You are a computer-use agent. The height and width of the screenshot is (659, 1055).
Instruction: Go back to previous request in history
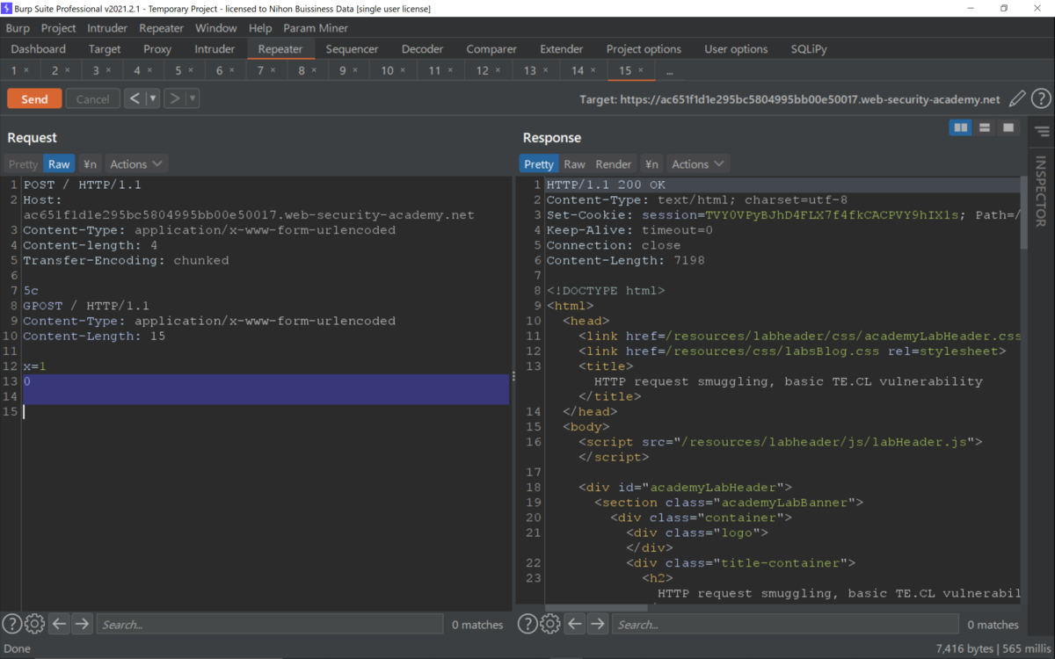pos(135,99)
